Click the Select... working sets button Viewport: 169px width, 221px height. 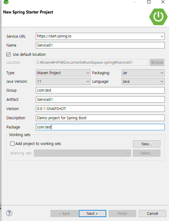[146, 153]
